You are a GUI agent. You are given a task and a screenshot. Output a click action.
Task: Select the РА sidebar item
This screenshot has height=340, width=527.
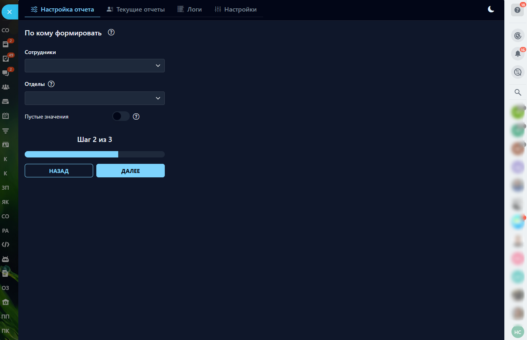[x=5, y=231]
